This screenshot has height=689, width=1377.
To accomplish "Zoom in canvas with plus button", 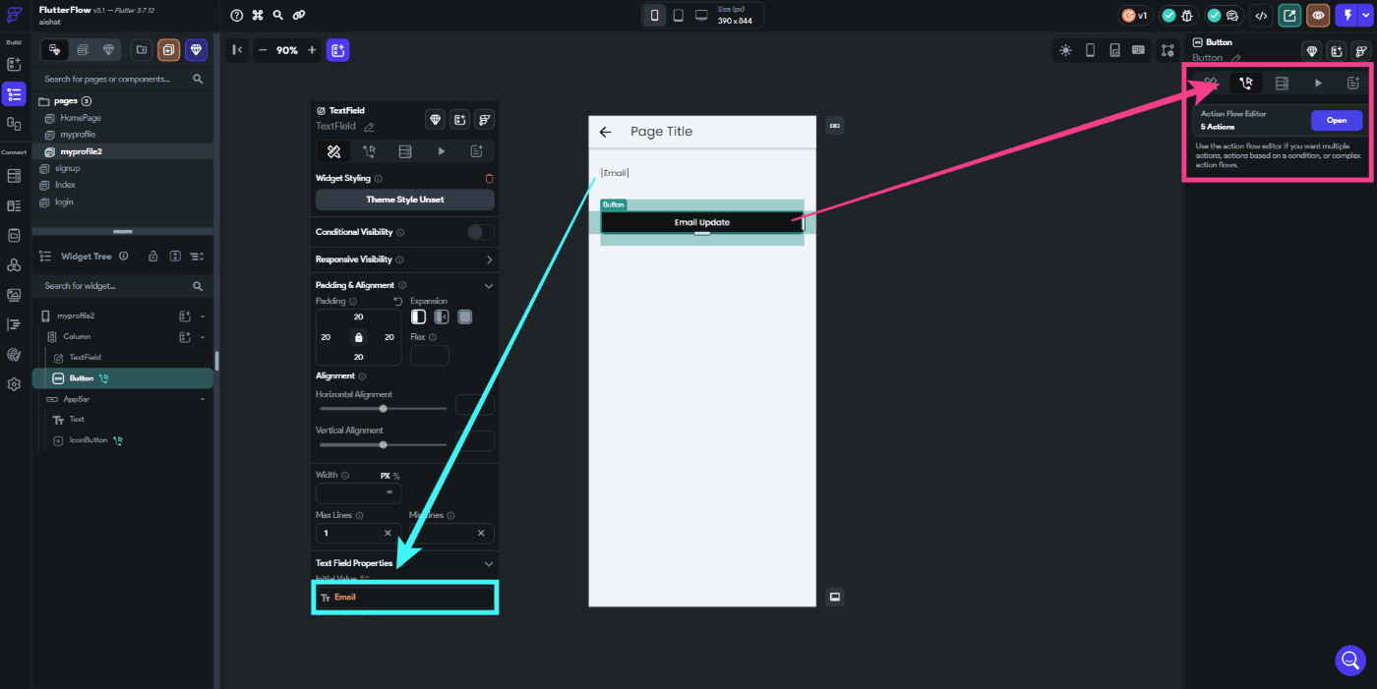I will (312, 50).
